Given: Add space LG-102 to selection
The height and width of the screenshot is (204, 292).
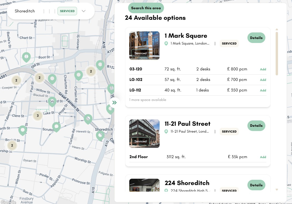Looking at the screenshot, I should (263, 80).
